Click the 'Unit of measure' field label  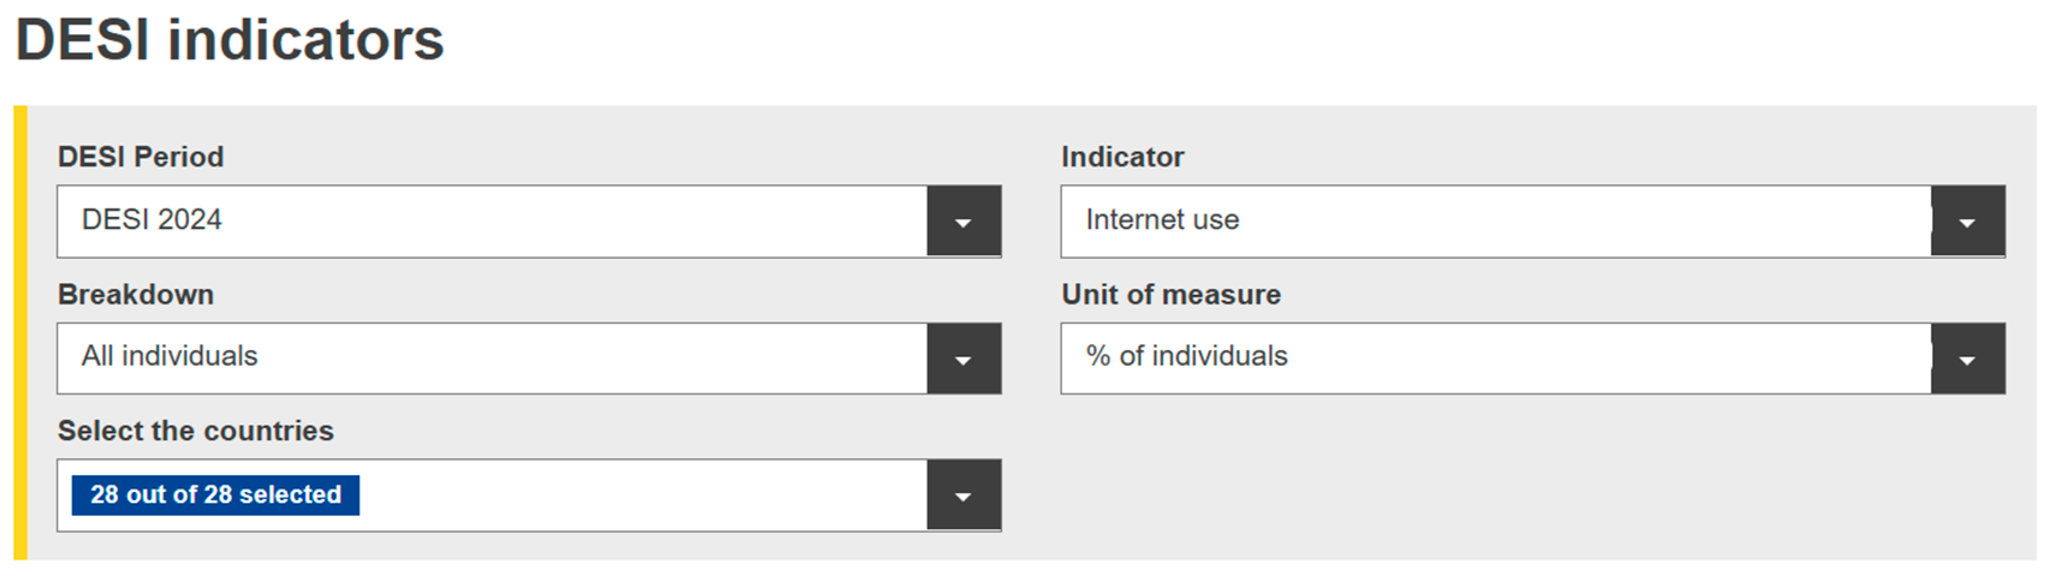[1171, 295]
